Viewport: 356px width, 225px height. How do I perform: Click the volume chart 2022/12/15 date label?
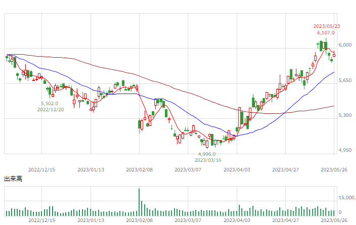[x=41, y=220]
